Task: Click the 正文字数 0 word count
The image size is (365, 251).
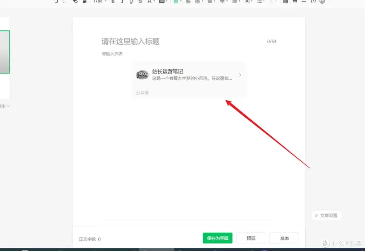Action: point(90,239)
